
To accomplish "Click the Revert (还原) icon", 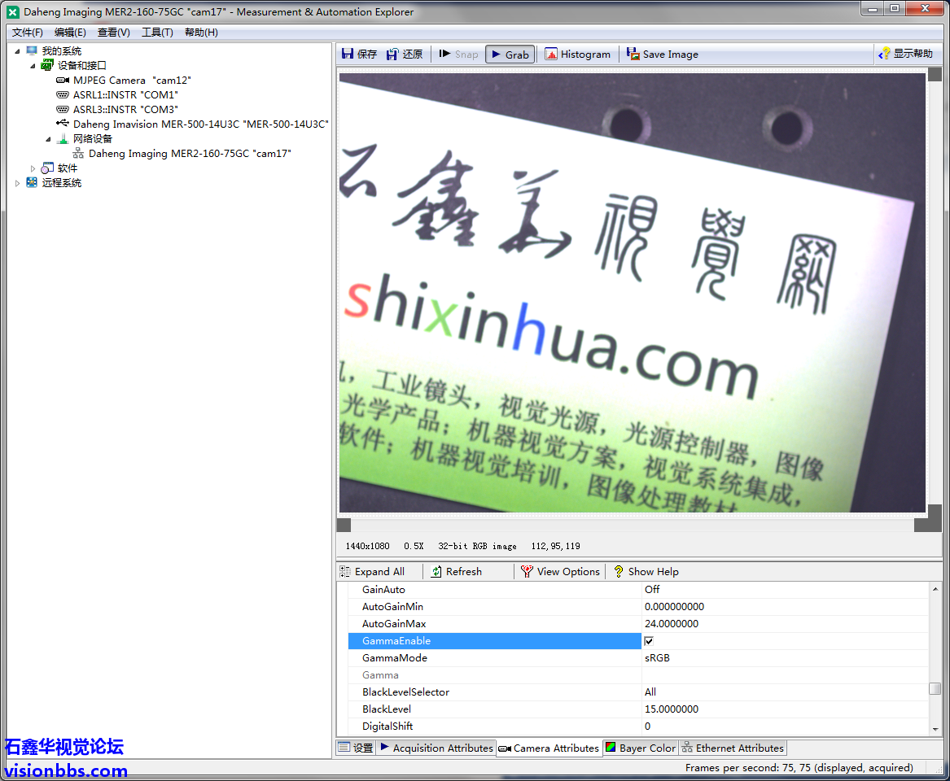I will (x=392, y=54).
